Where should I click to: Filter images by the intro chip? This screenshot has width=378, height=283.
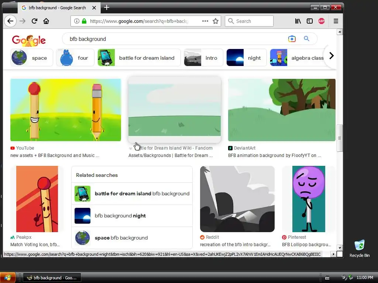point(203,58)
